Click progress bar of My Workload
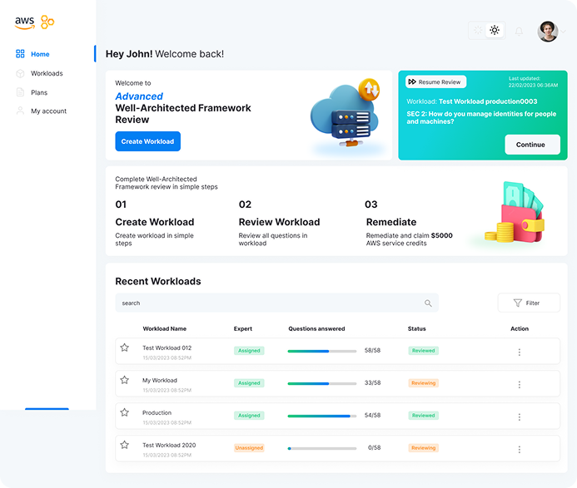The height and width of the screenshot is (488, 577). (322, 383)
